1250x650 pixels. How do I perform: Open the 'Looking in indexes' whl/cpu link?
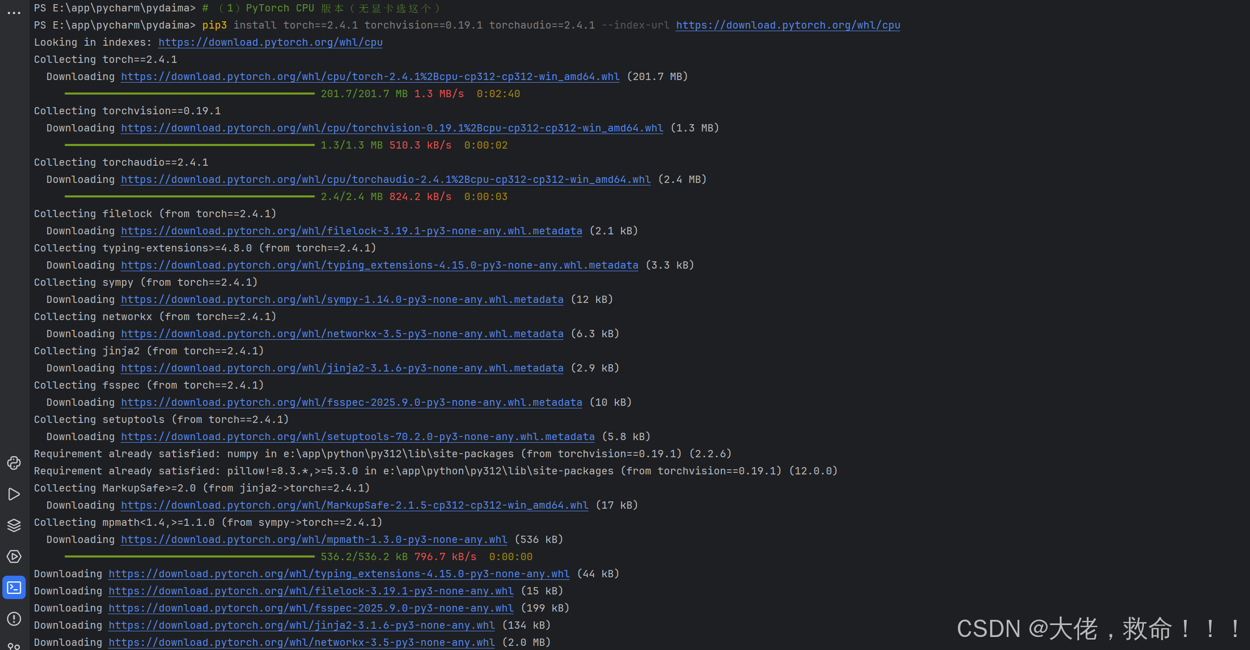click(270, 42)
